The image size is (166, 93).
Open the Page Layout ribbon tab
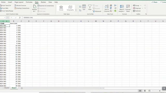pyautogui.click(x=19, y=2)
